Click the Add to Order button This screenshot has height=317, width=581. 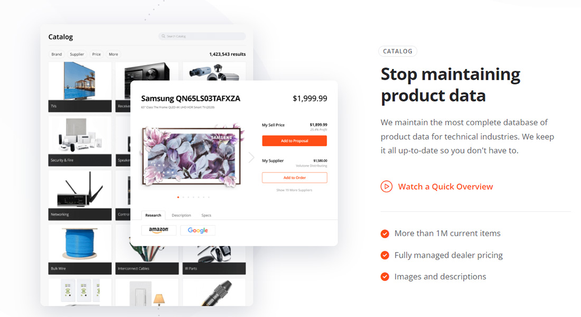coord(294,178)
